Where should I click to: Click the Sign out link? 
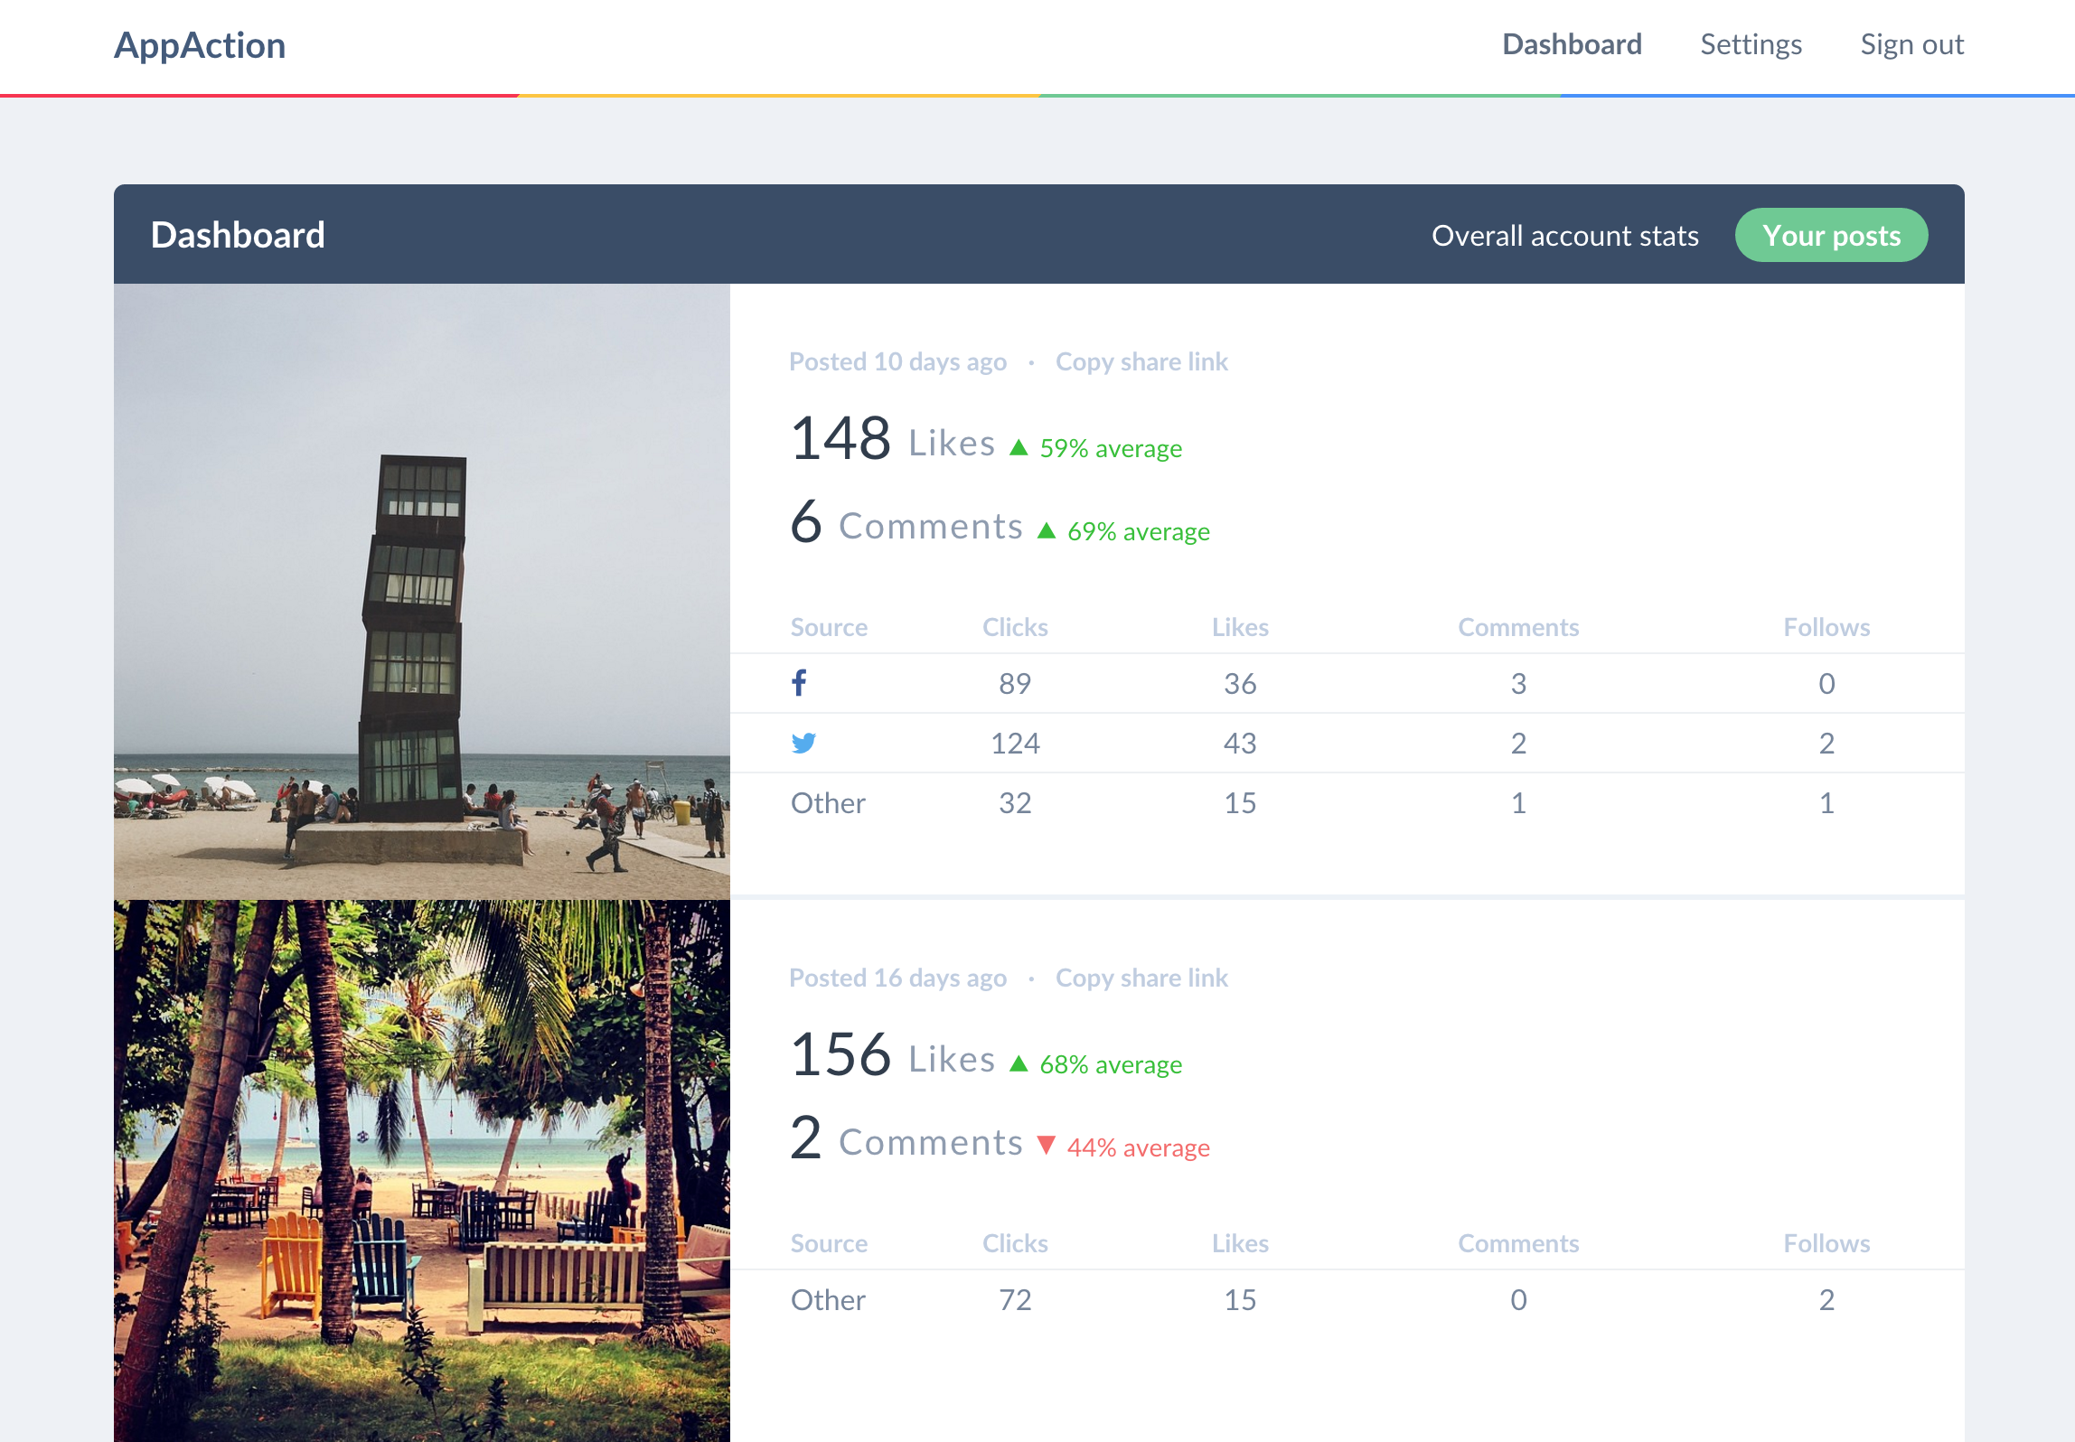pyautogui.click(x=1911, y=44)
